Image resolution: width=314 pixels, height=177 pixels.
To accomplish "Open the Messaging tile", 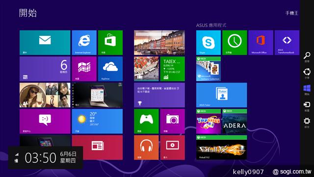I will coord(45,121).
